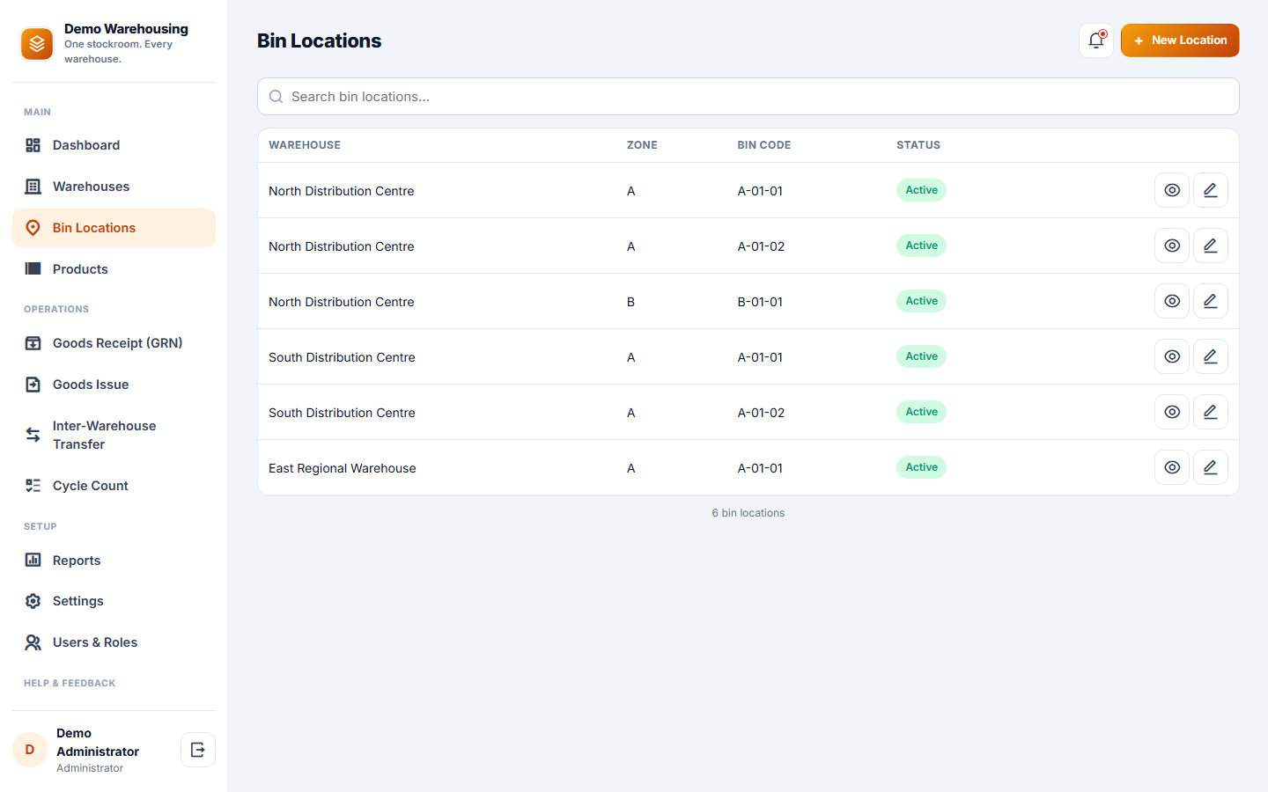The image size is (1268, 792).
Task: Click the Demo Warehousing logo icon
Action: (37, 44)
